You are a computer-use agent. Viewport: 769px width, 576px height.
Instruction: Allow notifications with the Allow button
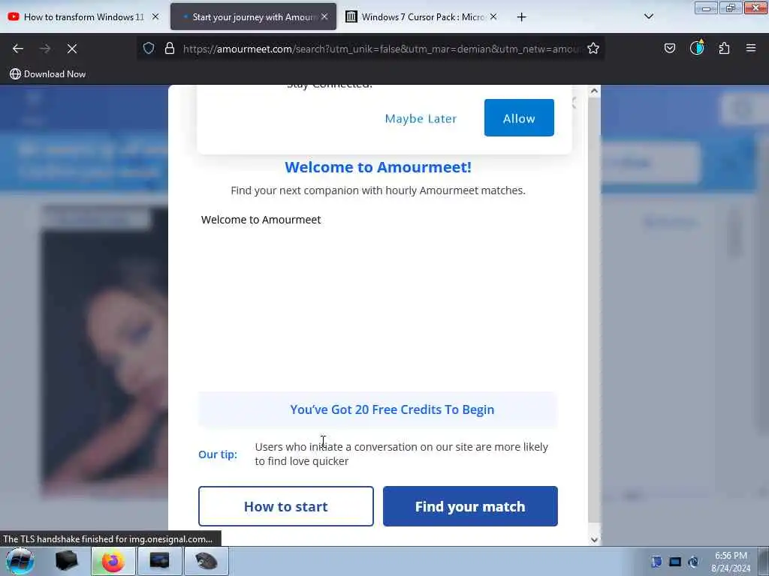[x=519, y=118]
